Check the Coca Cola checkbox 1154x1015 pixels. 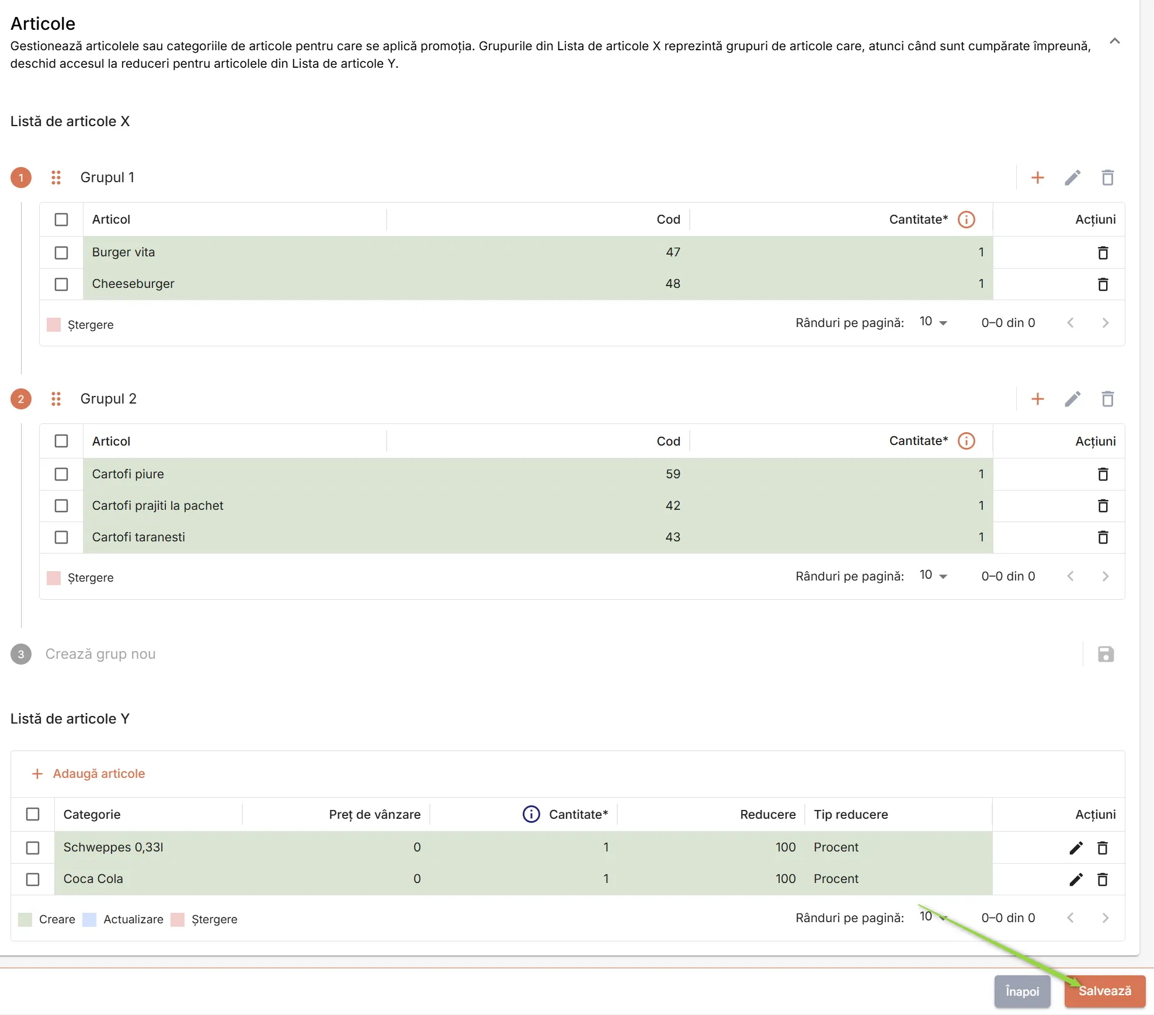coord(33,879)
